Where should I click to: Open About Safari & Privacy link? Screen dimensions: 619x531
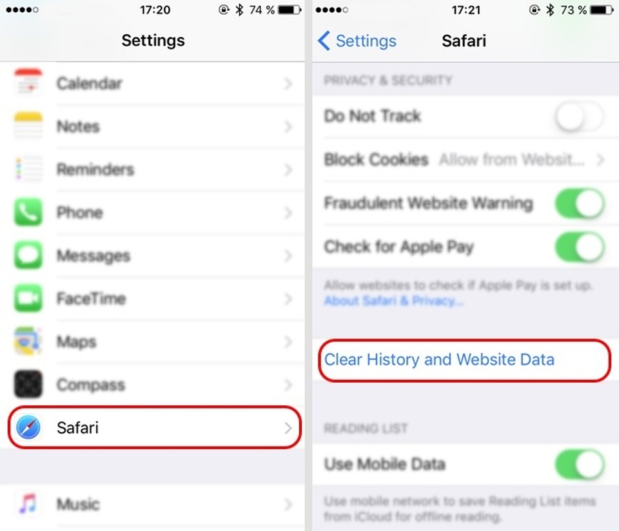[393, 301]
